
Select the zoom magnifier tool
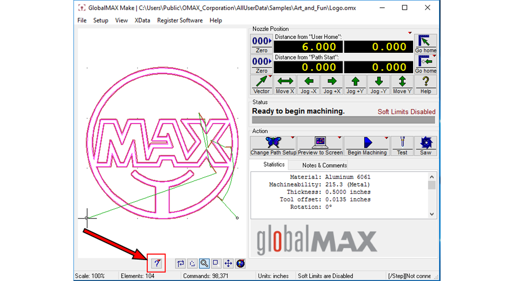205,263
